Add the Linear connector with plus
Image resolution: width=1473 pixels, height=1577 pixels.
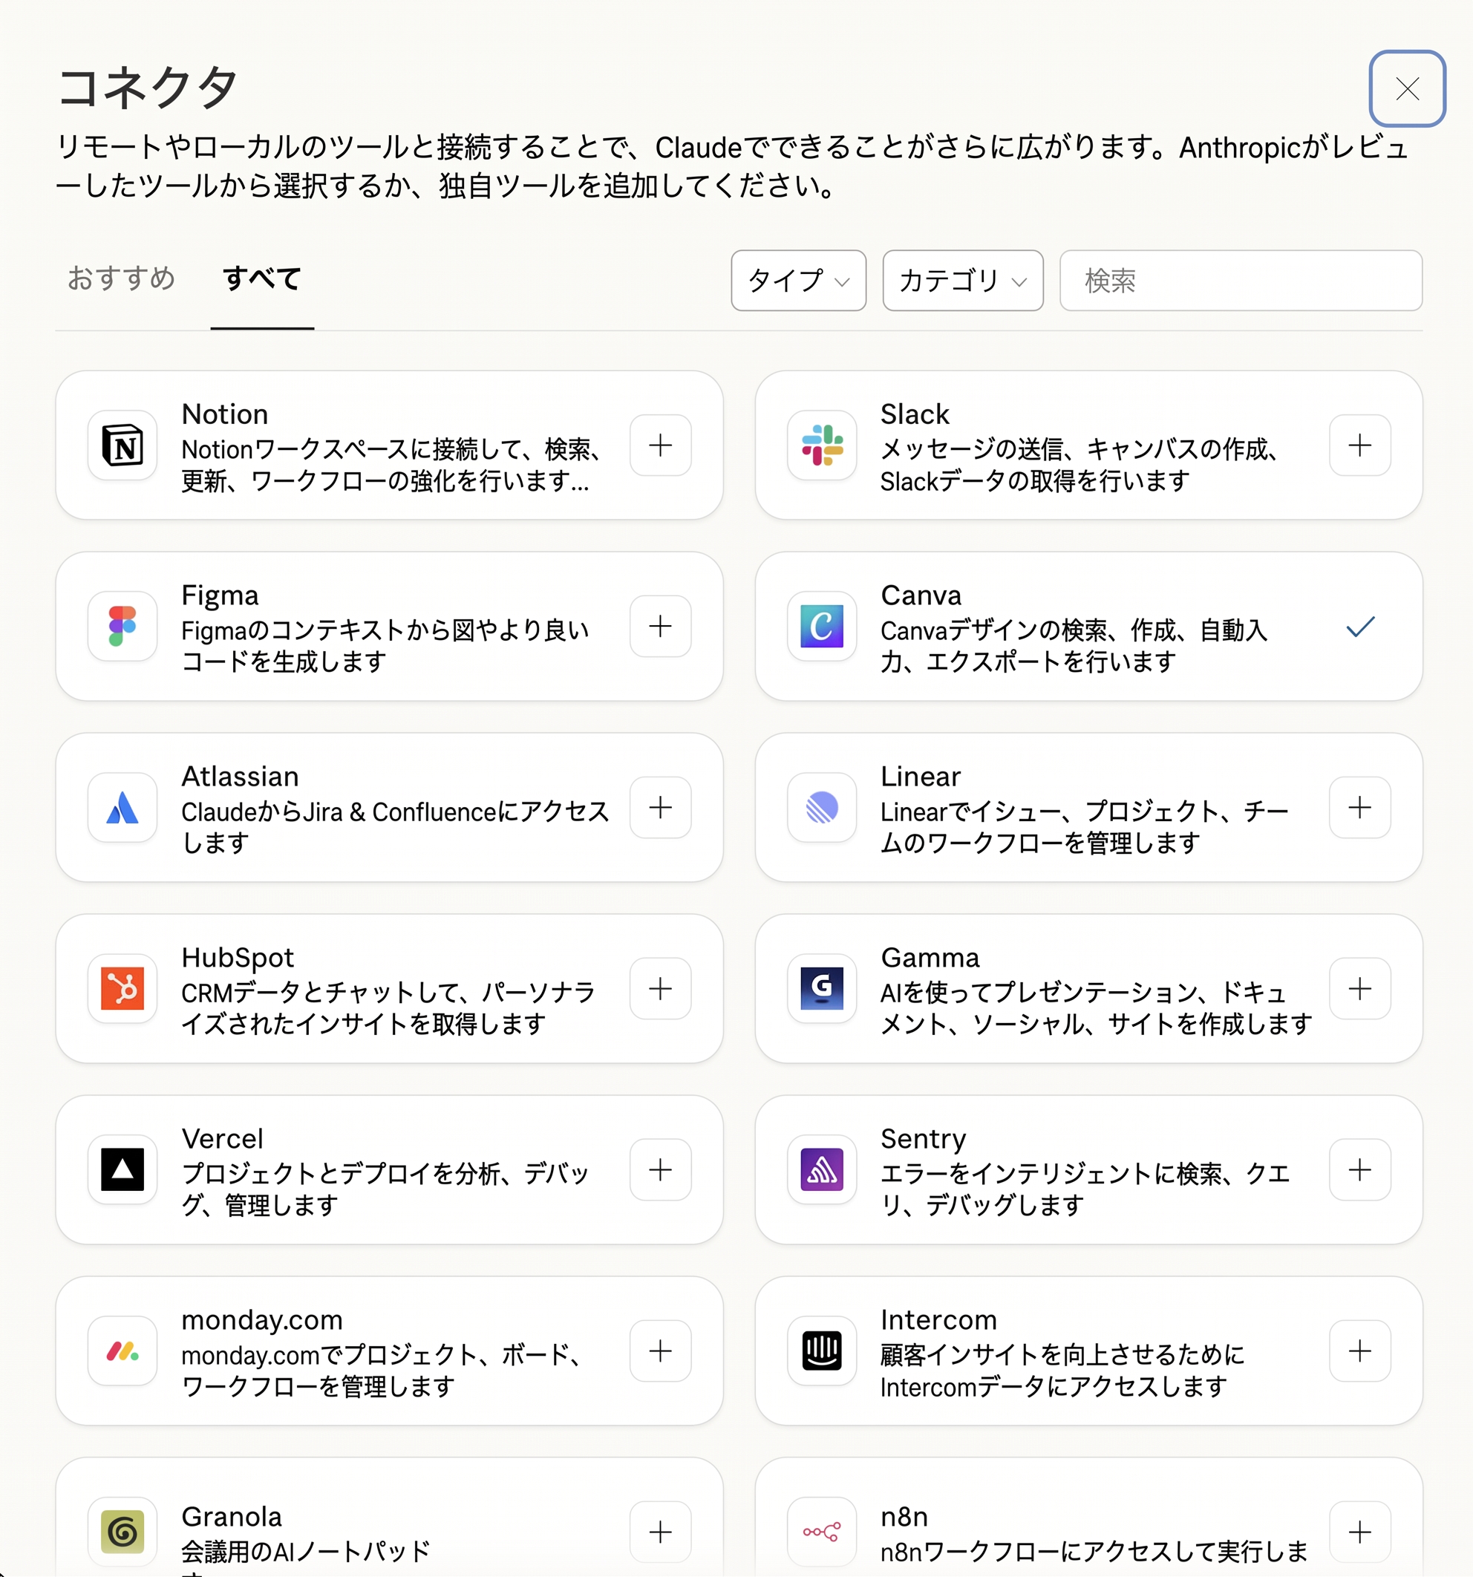click(x=1359, y=808)
